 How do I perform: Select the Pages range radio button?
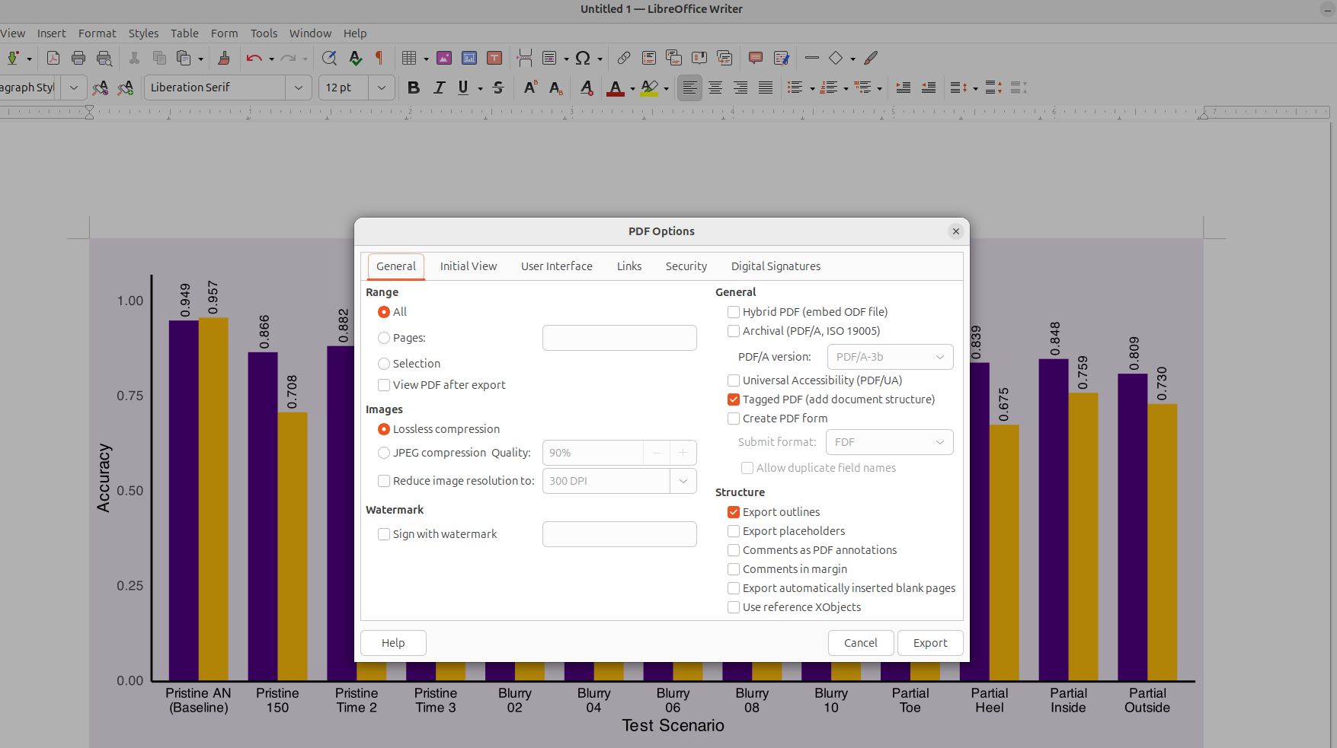click(x=384, y=338)
